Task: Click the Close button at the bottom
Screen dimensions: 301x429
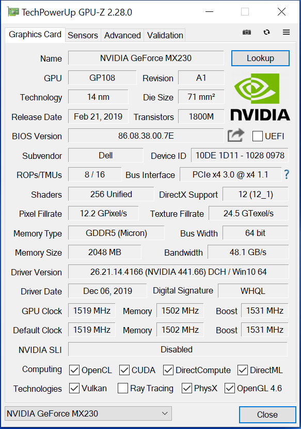Action: 267,415
